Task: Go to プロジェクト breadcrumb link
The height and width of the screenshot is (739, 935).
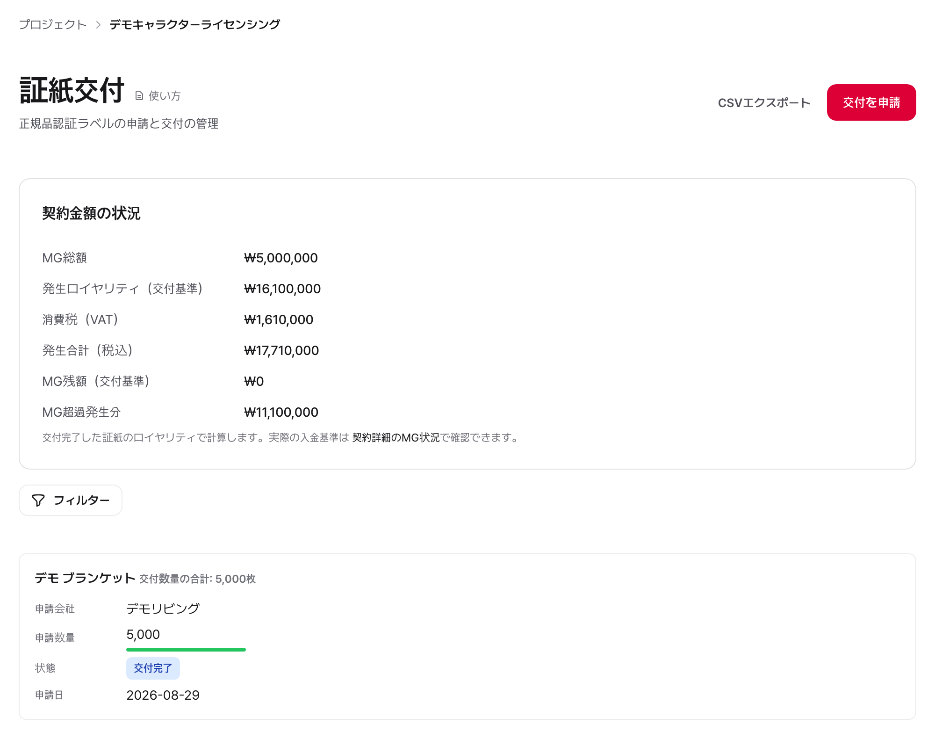Action: coord(53,24)
